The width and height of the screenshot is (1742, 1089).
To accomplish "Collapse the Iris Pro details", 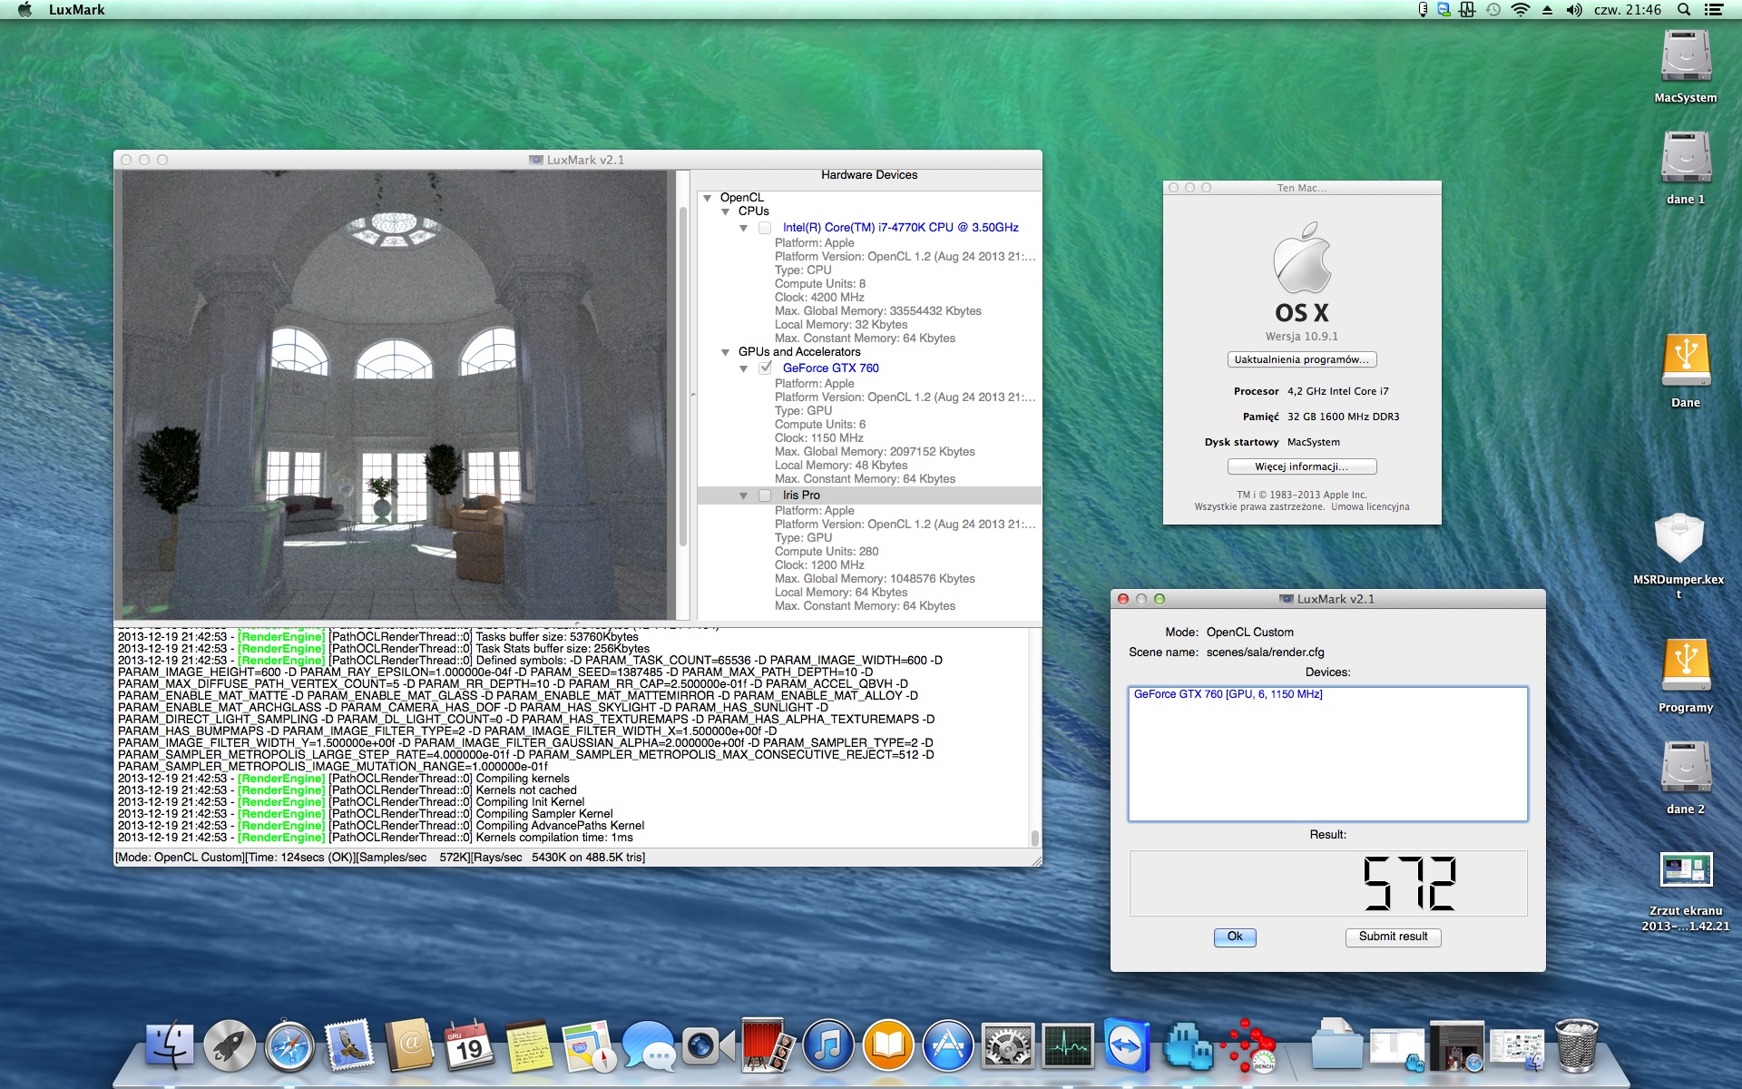I will [x=743, y=495].
